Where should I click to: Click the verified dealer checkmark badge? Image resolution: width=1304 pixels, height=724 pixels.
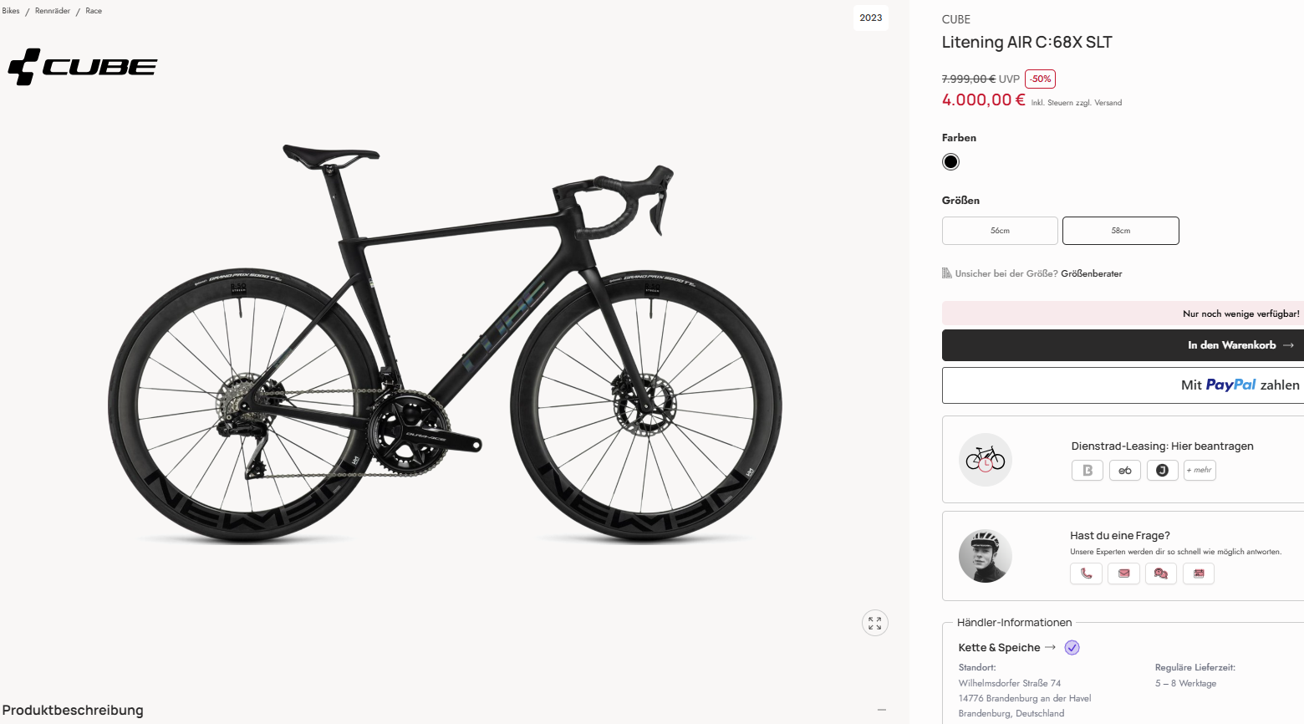click(1072, 648)
